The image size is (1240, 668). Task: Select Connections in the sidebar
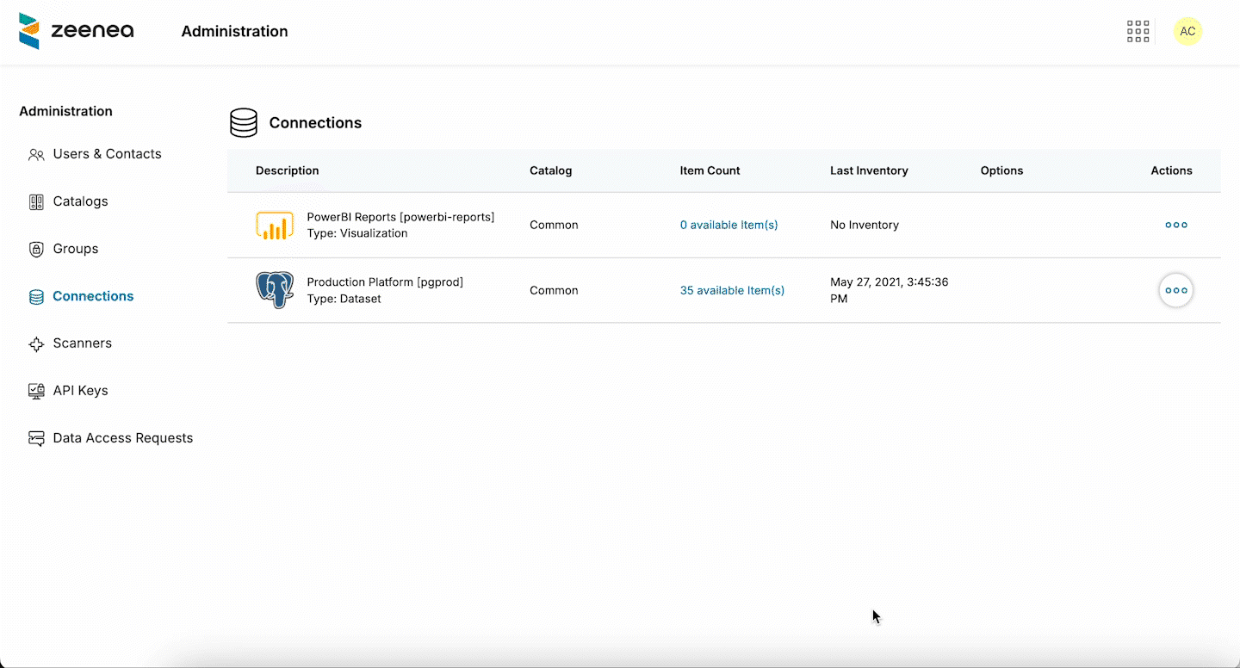[92, 296]
